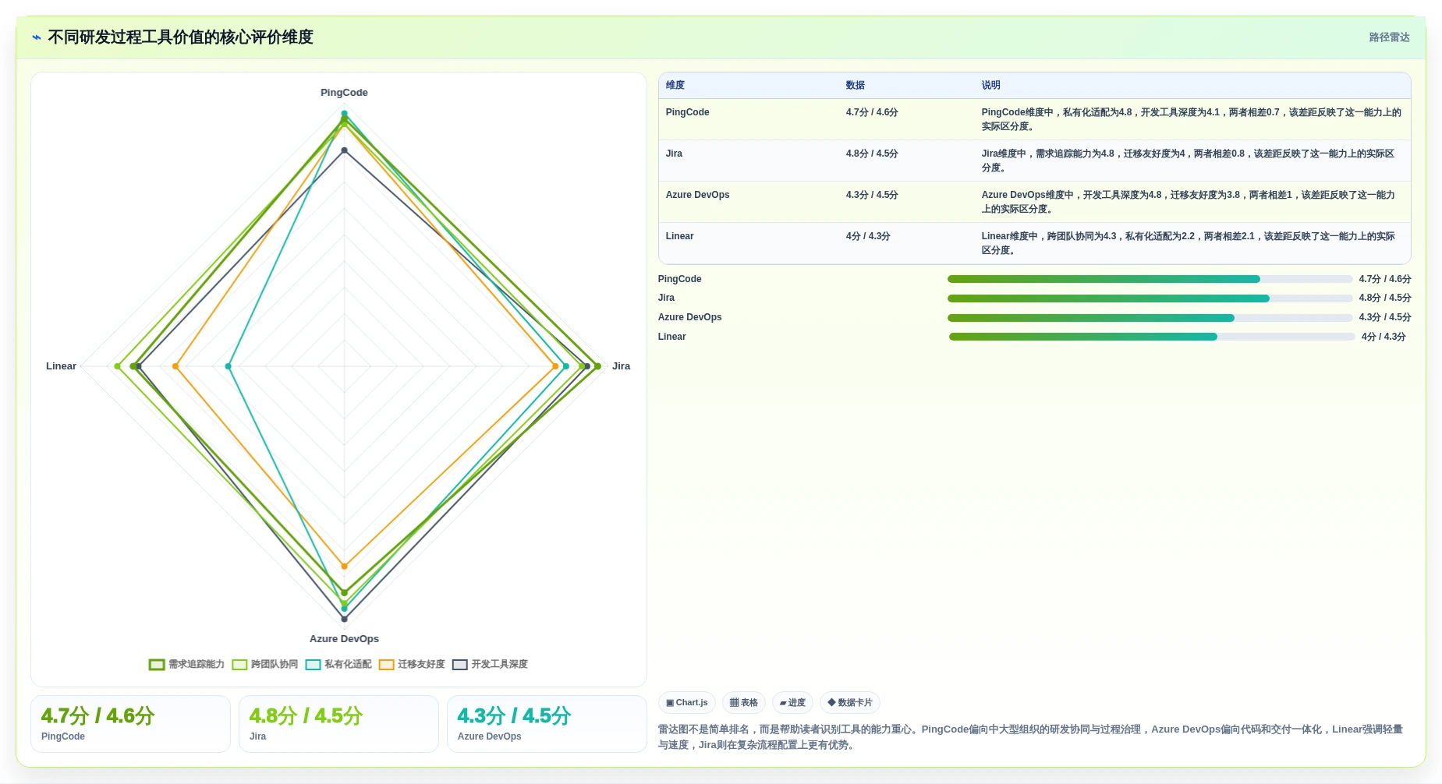Image resolution: width=1442 pixels, height=784 pixels.
Task: Click the PingCode description text in table
Action: tap(1191, 119)
